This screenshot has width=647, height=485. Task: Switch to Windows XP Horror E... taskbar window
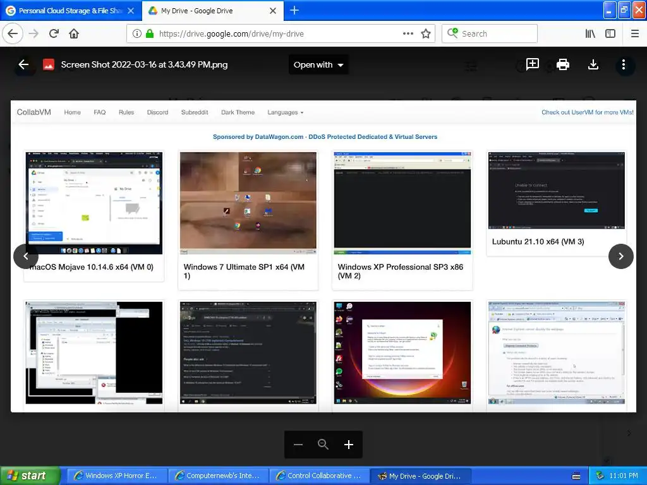point(117,476)
